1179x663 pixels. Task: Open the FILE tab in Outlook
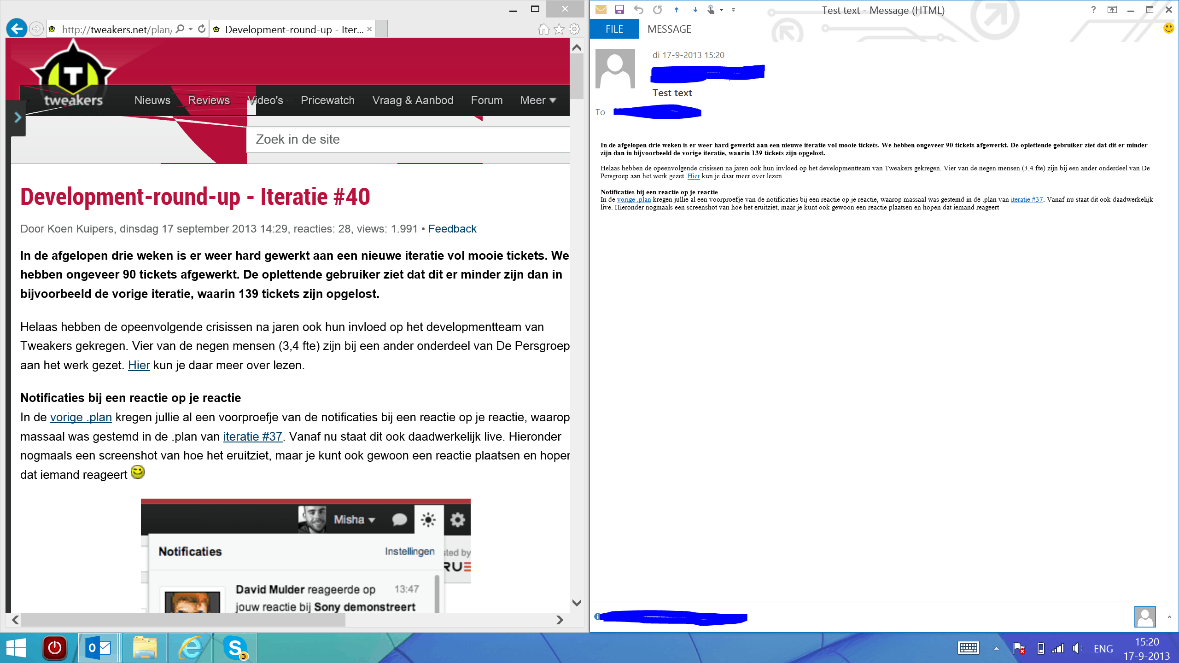[614, 29]
